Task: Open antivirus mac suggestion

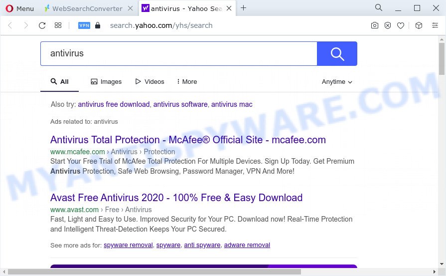Action: click(x=232, y=104)
